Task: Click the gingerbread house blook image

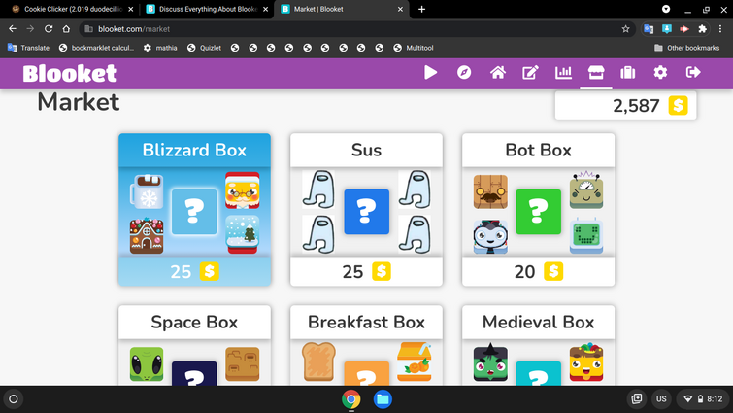Action: coord(147,236)
